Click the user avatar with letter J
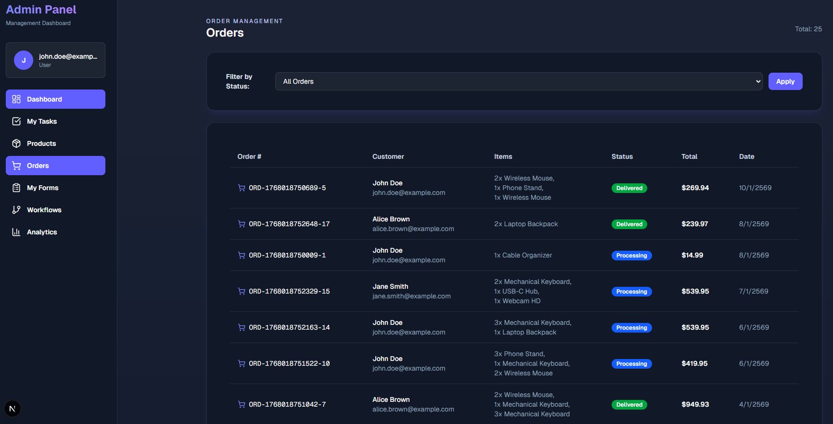This screenshot has height=424, width=833. [x=24, y=60]
